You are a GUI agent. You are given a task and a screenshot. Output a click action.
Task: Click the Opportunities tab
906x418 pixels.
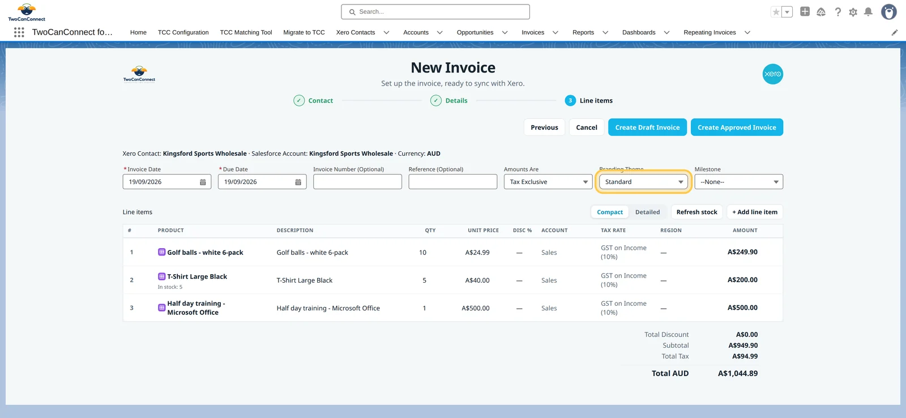point(475,32)
